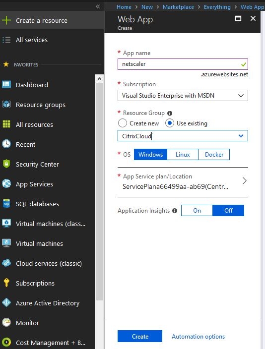Choose Linux as the OS
Screen dimensions: 265x349
coord(183,155)
